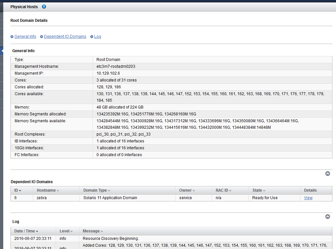Sort log by Date / Time column
This screenshot has width=336, height=249.
pos(26,231)
